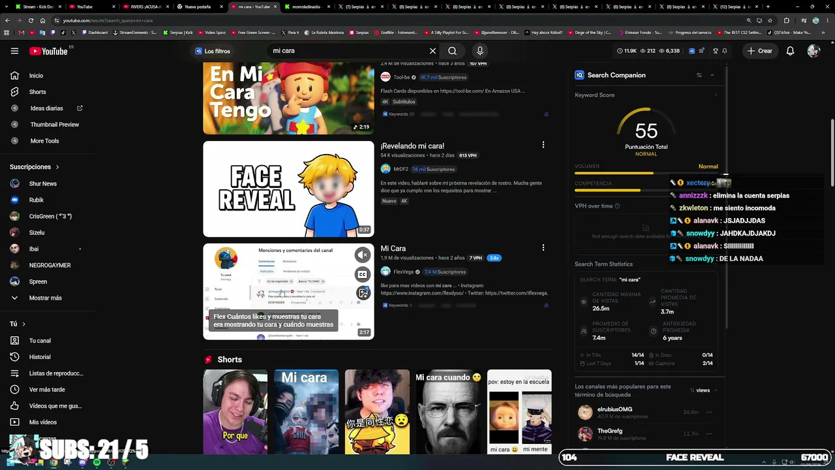
Task: Open the FlexVega channel name
Action: pos(403,272)
